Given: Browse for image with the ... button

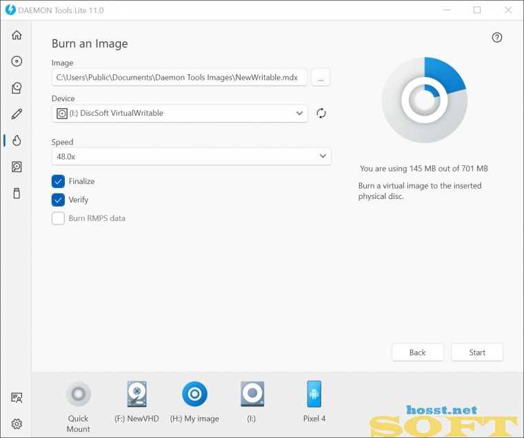Looking at the screenshot, I should tap(321, 77).
